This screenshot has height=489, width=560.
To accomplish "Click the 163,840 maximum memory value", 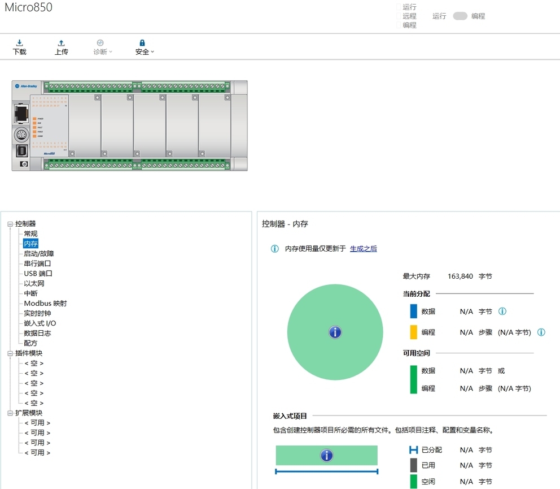I will tap(460, 276).
